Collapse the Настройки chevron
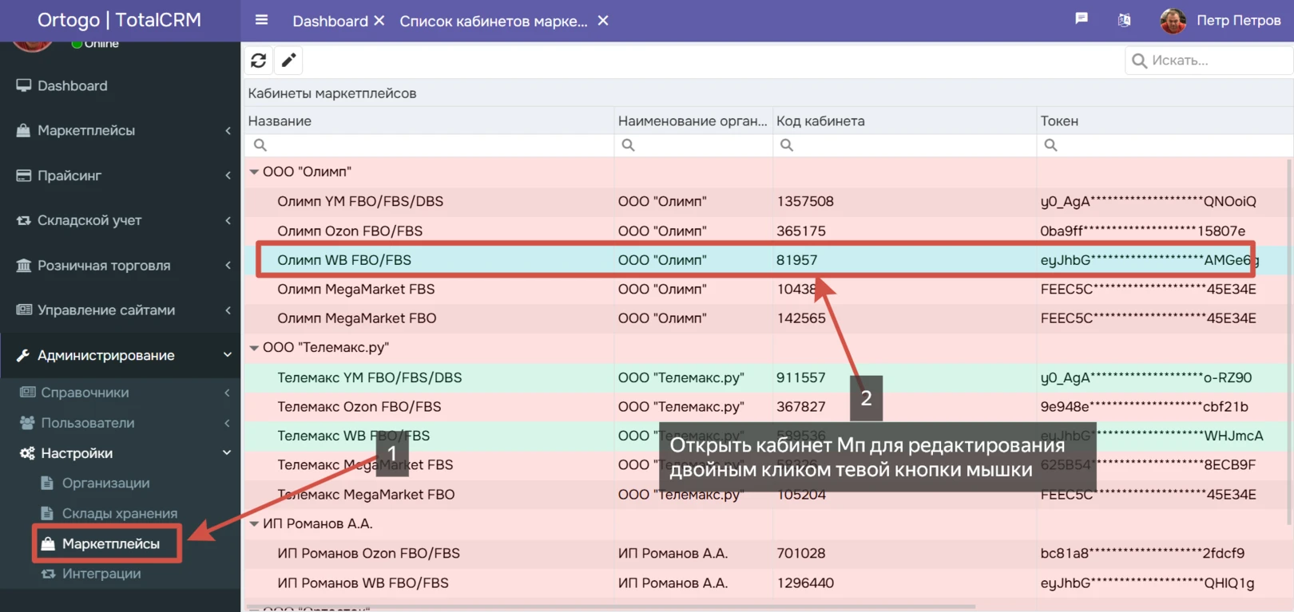Screen dimensions: 1294x612 227,452
